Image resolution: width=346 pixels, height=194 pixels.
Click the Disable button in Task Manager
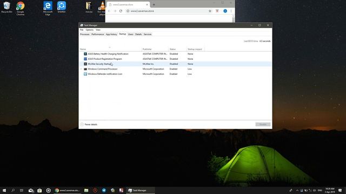click(x=263, y=124)
